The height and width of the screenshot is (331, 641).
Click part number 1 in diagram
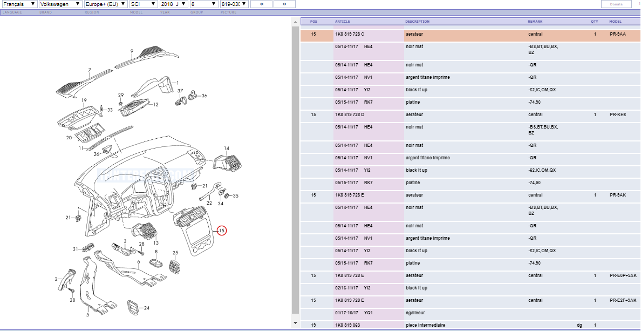click(x=178, y=82)
